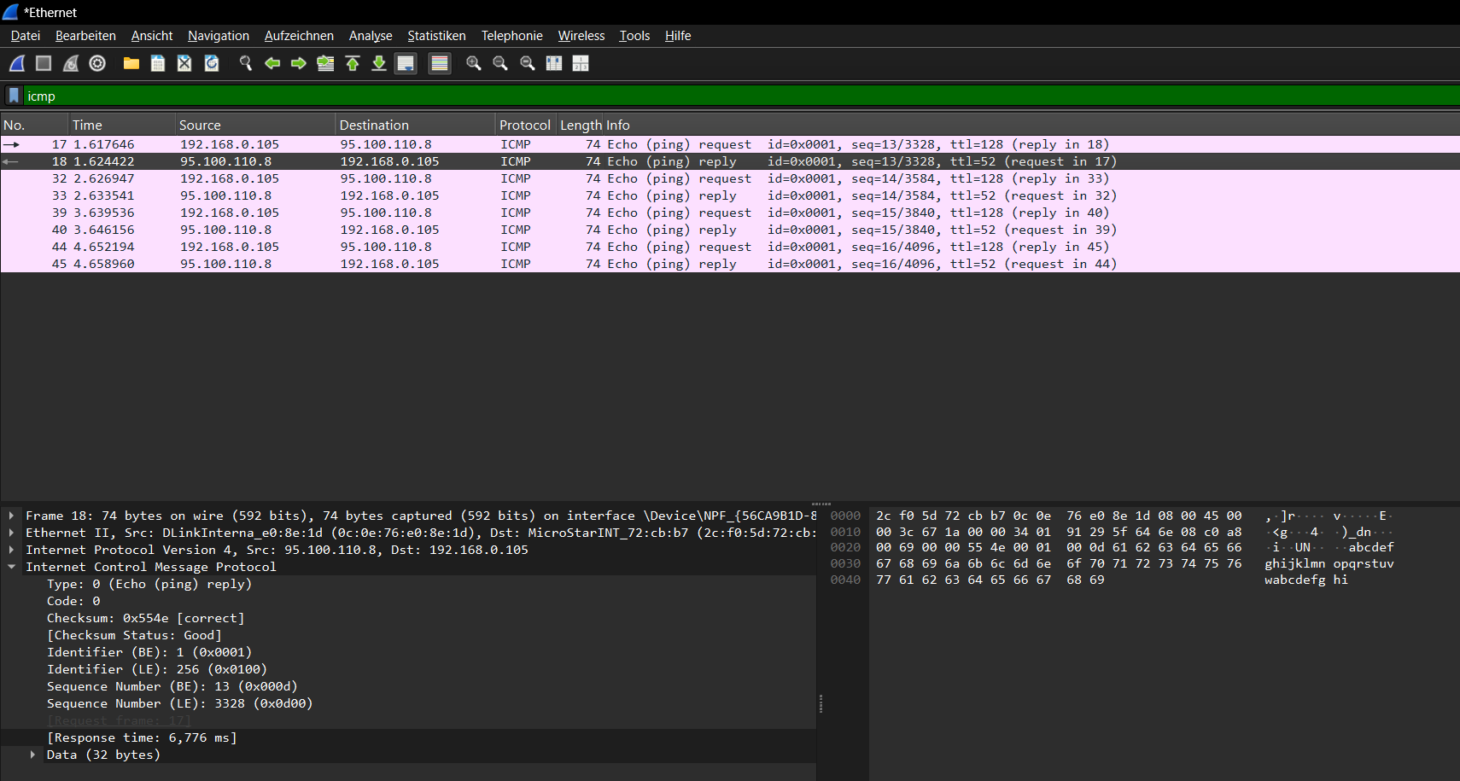
Task: Select the Checksum: 0x554e field
Action: (x=145, y=618)
